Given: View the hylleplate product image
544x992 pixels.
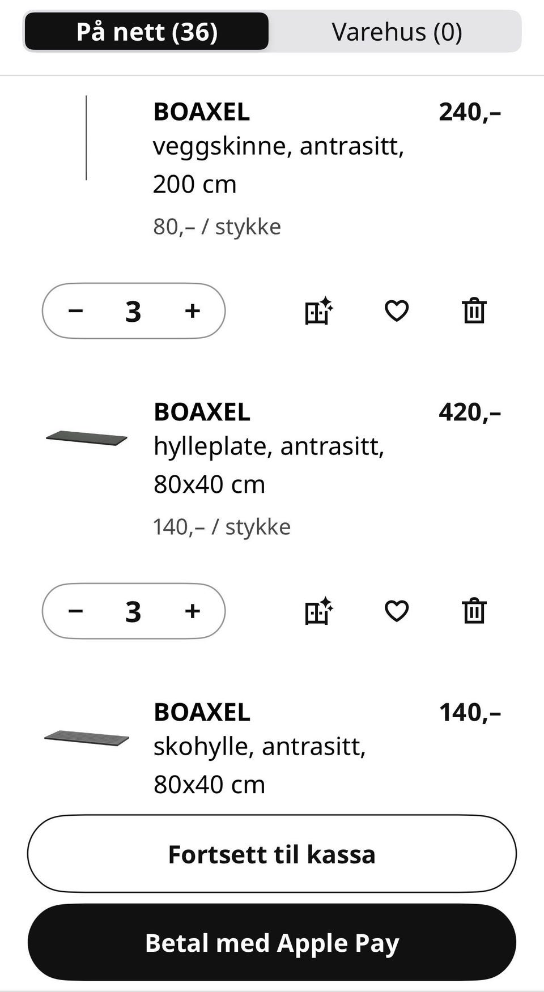Looking at the screenshot, I should (86, 438).
